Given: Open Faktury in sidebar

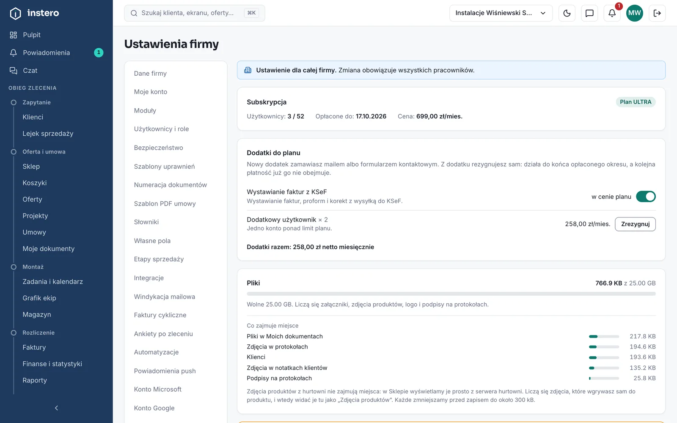Looking at the screenshot, I should pyautogui.click(x=34, y=347).
